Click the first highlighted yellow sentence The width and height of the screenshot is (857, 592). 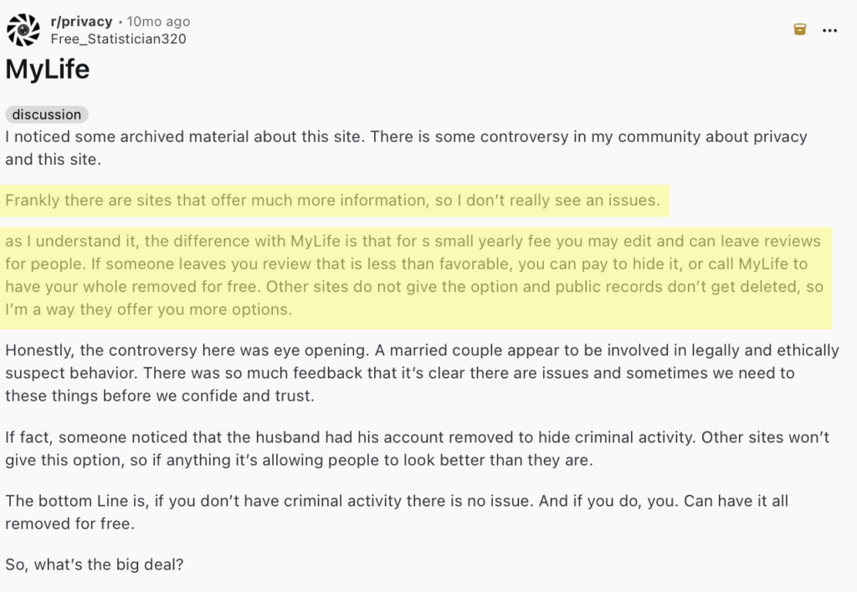pyautogui.click(x=332, y=201)
